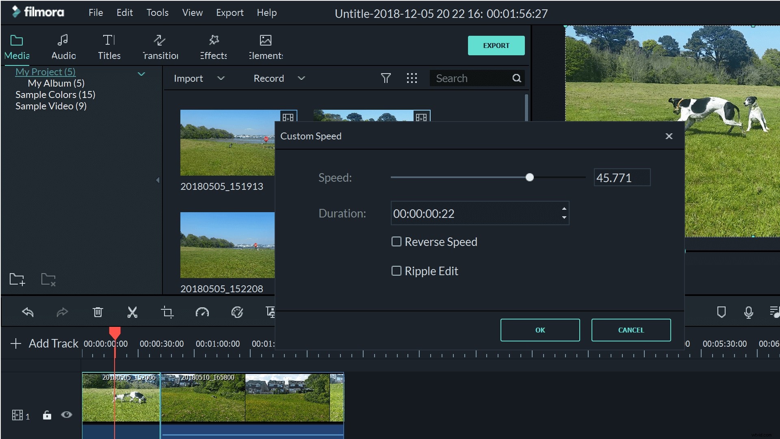Open the Export menu in menu bar
780x439 pixels.
click(x=230, y=13)
